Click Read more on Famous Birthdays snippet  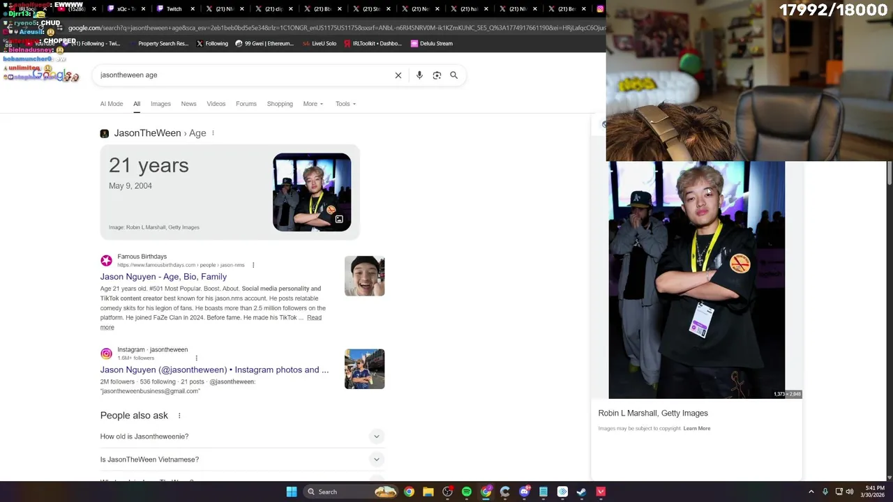point(211,322)
